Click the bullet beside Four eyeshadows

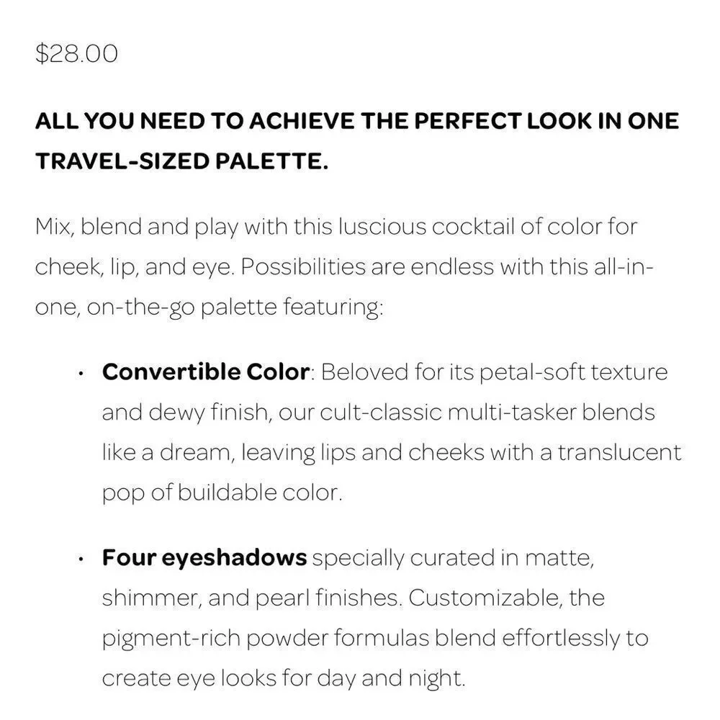81,559
